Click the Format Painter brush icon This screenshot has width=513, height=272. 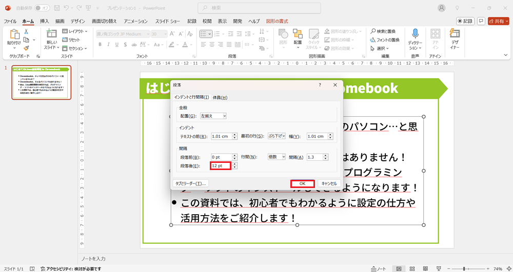point(26,48)
